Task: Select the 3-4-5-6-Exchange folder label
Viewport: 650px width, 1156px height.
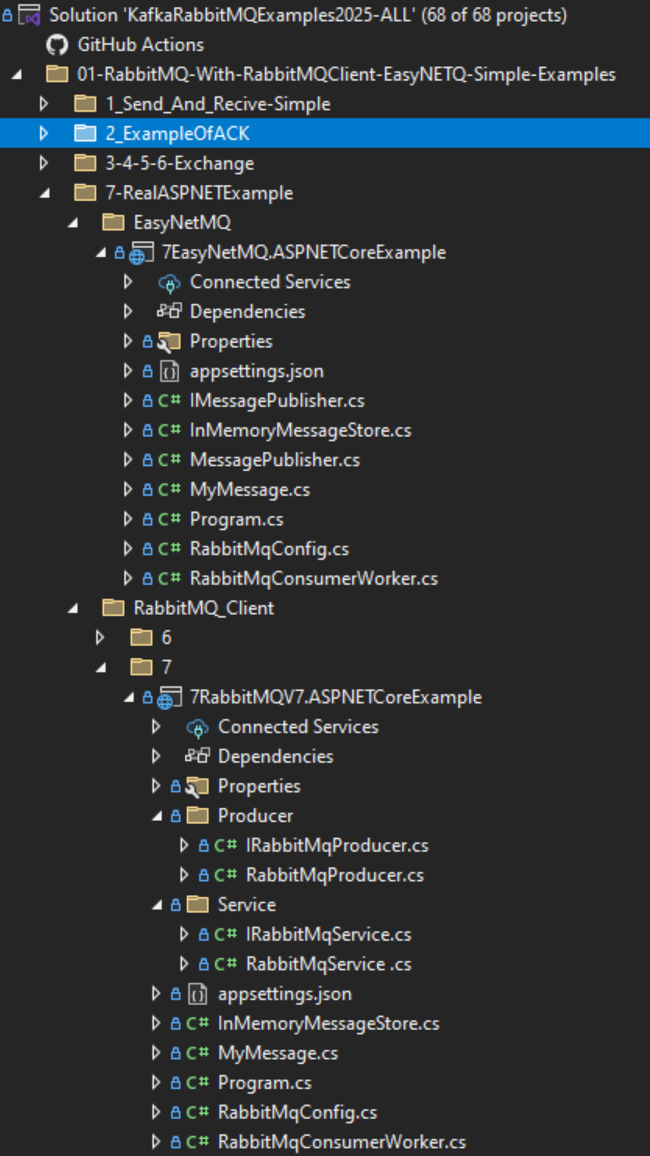Action: (x=180, y=164)
